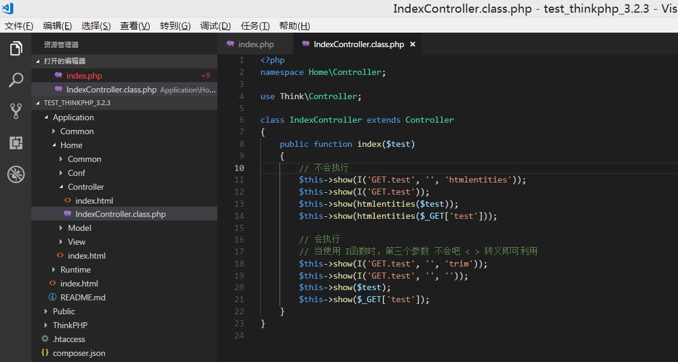The height and width of the screenshot is (362, 678).
Task: Click line number 10 in the gutter
Action: point(239,168)
